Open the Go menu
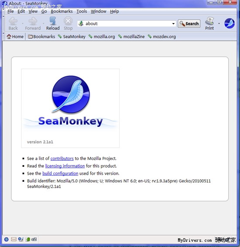240x247 pixels. click(44, 11)
